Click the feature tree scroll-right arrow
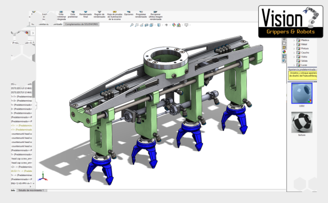Viewport: 328px width, 203px height. tap(30, 186)
